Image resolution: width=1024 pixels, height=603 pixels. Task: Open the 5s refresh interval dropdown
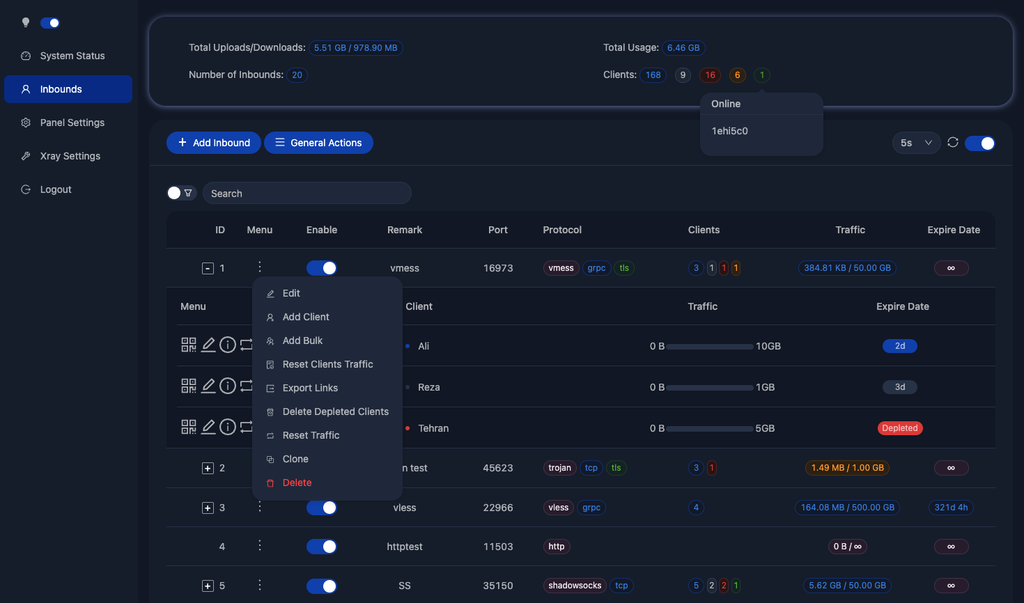[916, 143]
